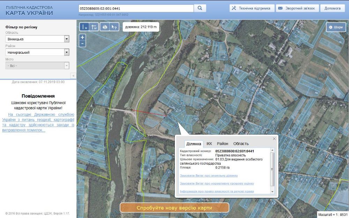Close the parcel info popup
Viewport: 349px width, 218px height.
point(274,138)
